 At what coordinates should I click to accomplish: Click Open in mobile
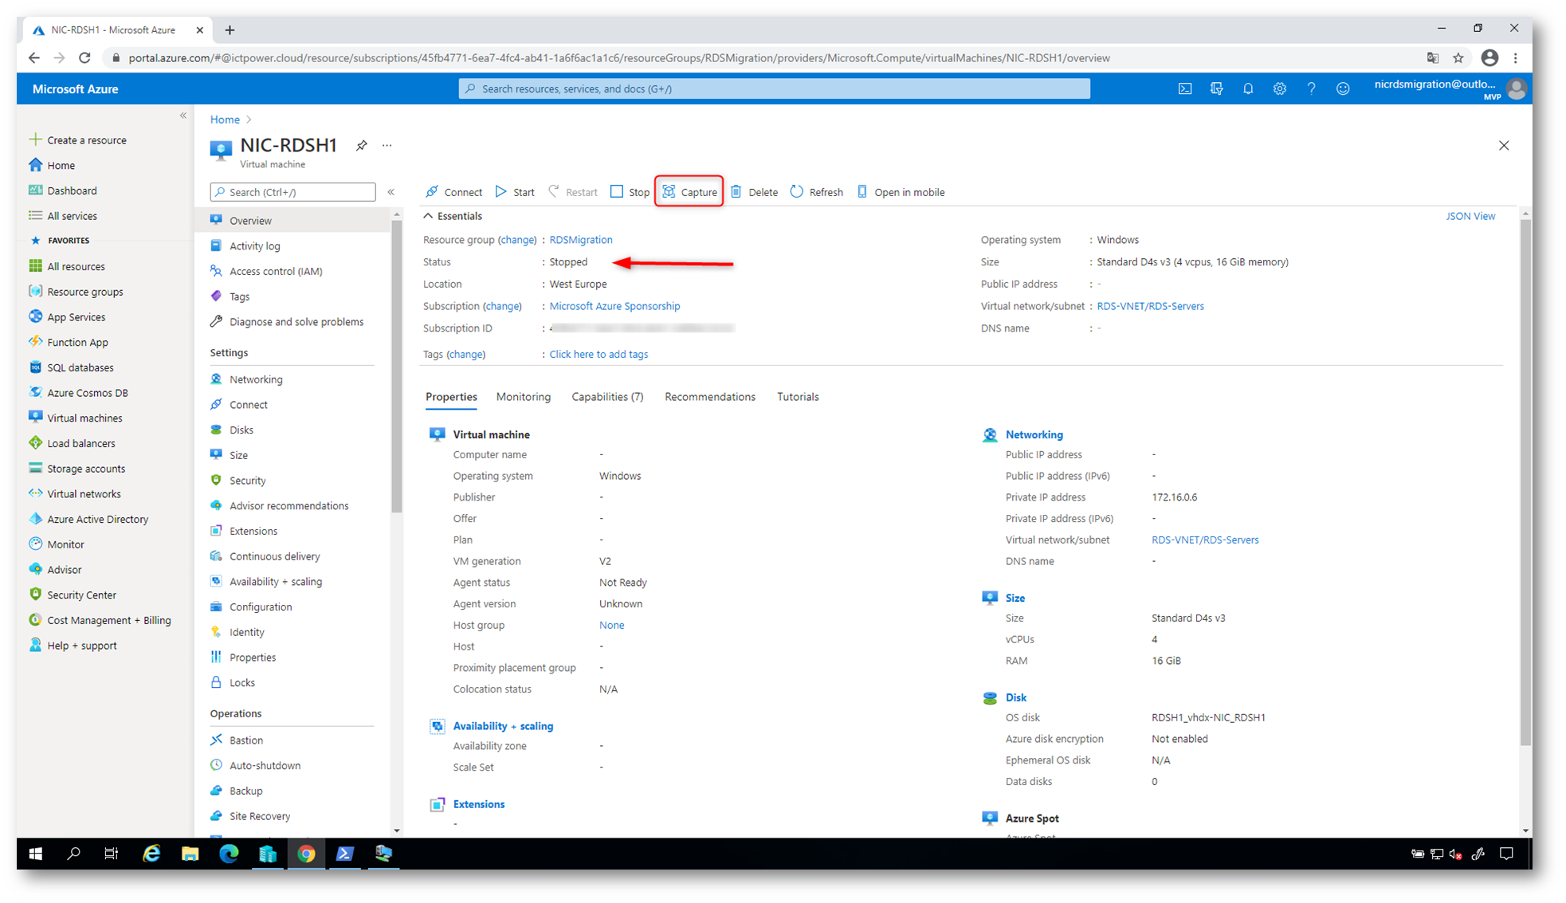click(x=901, y=191)
